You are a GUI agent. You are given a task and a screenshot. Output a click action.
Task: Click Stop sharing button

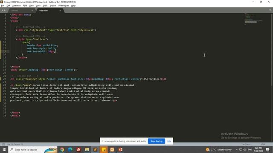(x=157, y=141)
